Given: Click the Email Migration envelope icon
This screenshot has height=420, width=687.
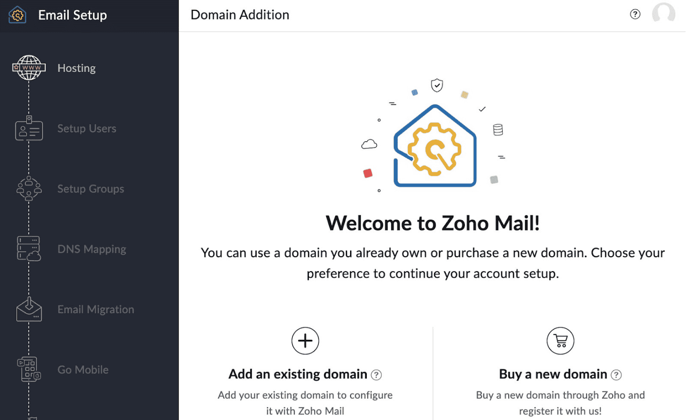Looking at the screenshot, I should (x=29, y=309).
